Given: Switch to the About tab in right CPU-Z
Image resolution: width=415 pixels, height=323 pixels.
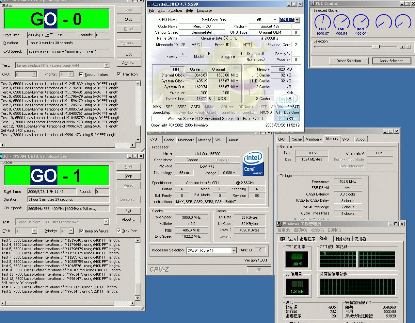Looking at the screenshot, I should coord(361,139).
